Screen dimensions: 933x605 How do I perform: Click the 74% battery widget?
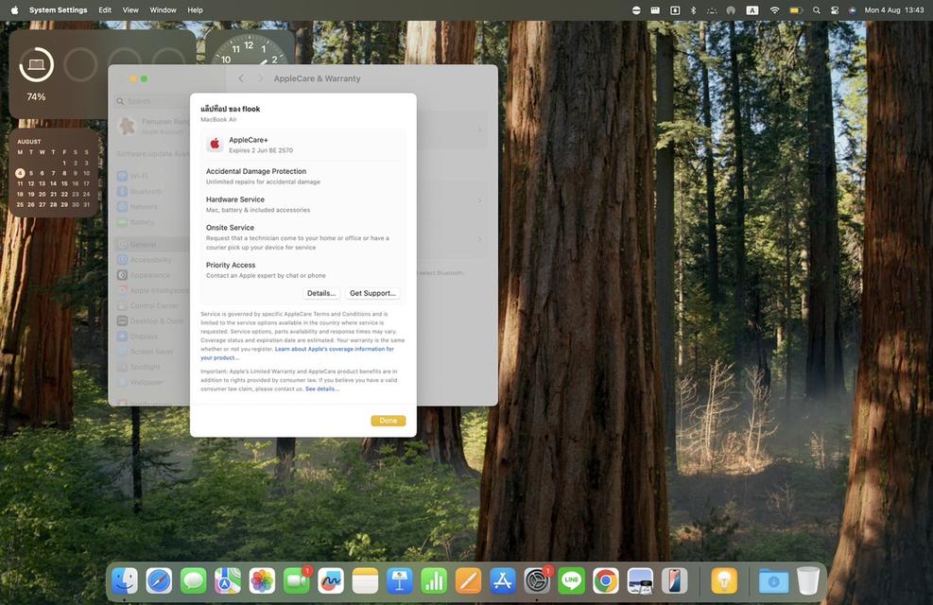pyautogui.click(x=36, y=74)
